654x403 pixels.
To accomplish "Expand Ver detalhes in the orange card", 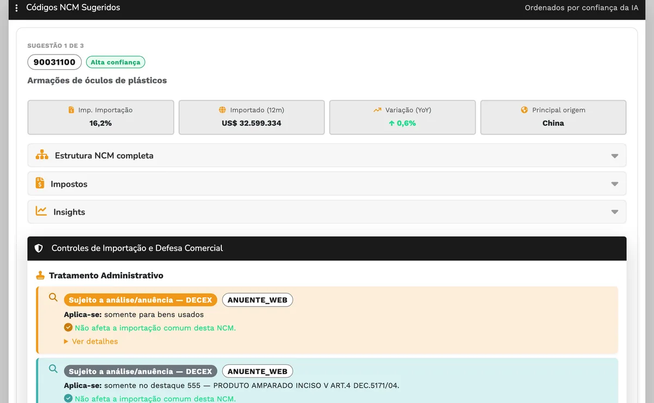I will [90, 341].
